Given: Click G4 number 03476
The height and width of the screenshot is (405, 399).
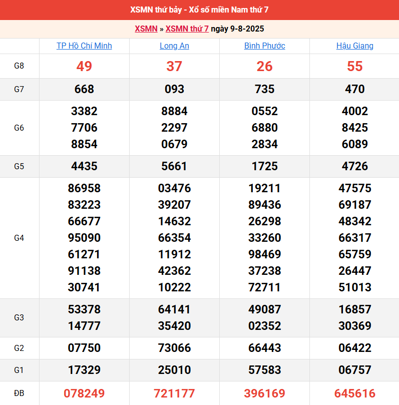Looking at the screenshot, I should click(174, 188).
